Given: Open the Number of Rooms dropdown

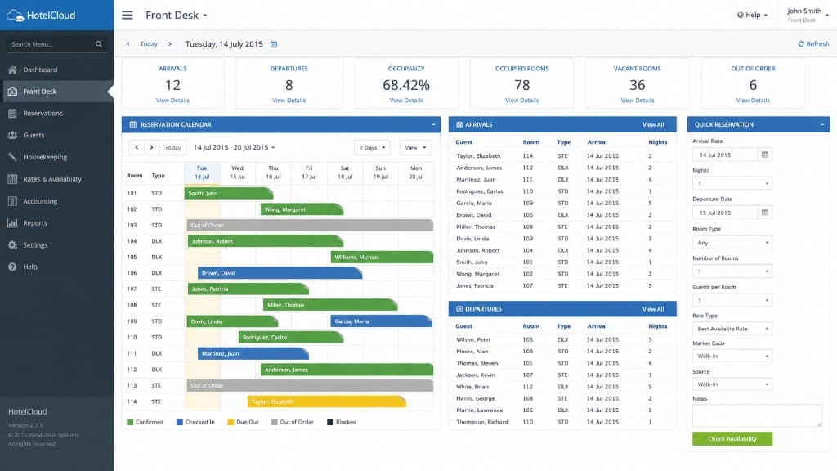Looking at the screenshot, I should click(x=732, y=271).
